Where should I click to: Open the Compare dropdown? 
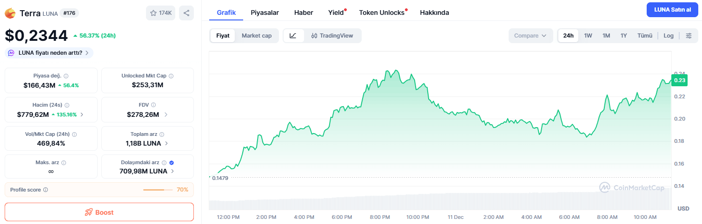(530, 36)
